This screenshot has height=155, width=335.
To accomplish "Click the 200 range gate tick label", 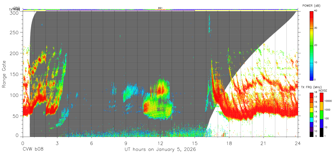I will [x=15, y=53].
